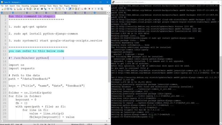Screen dimensions: 222x125
Task: Click the line "import requests"
Action: [22, 68]
